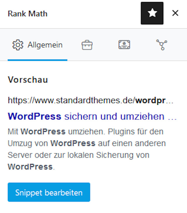187x213 pixels.
Task: Close the Rank Math sidebar panel
Action: pyautogui.click(x=175, y=13)
